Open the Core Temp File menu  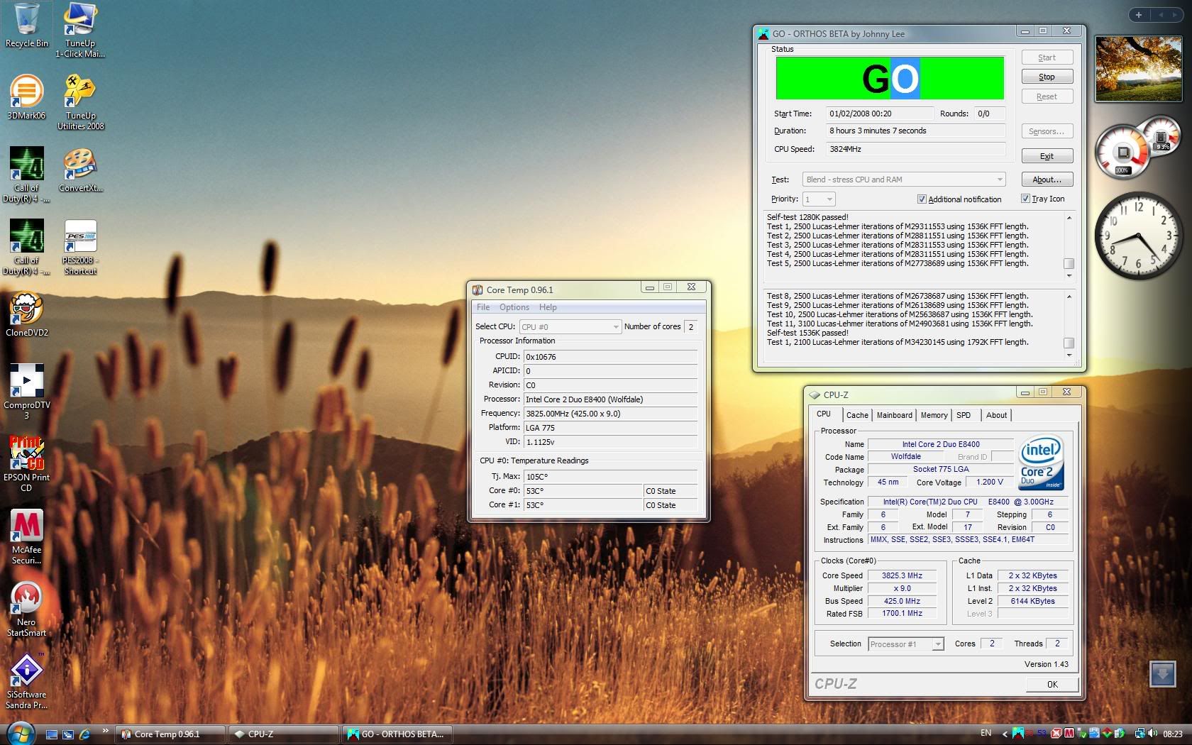tap(483, 307)
